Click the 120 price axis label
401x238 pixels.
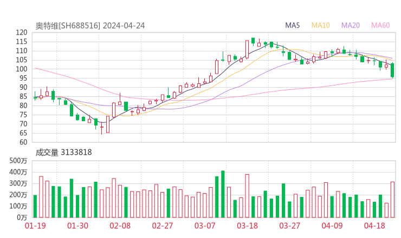coord(21,32)
